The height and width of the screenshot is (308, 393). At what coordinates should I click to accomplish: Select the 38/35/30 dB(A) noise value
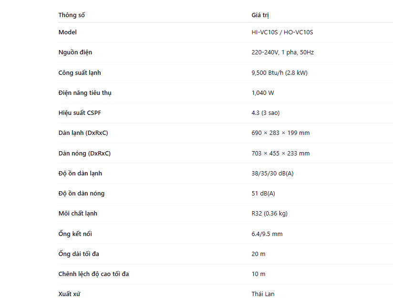point(272,174)
